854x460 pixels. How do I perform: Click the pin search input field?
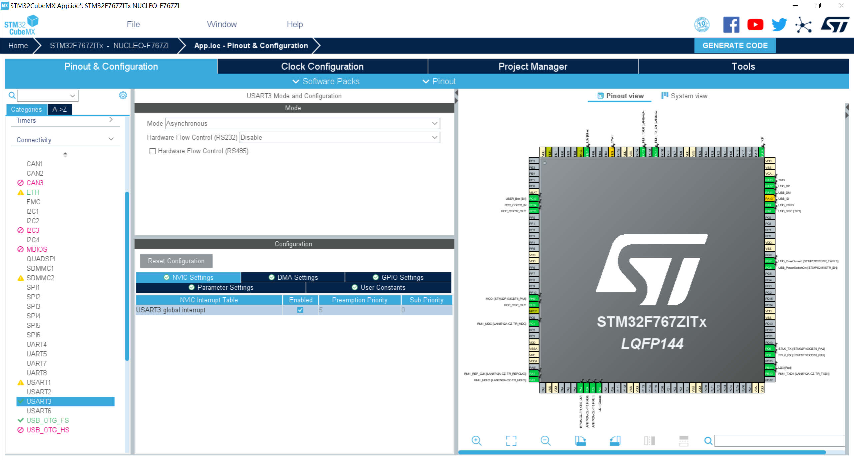point(780,441)
